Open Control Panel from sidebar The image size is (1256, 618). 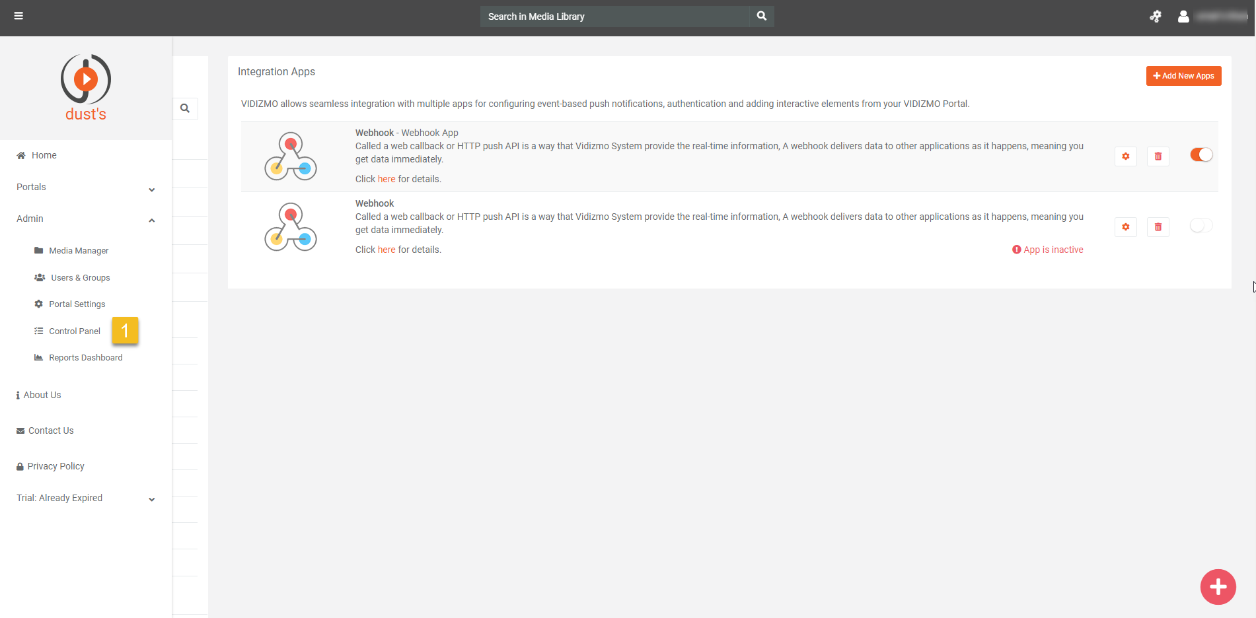74,331
